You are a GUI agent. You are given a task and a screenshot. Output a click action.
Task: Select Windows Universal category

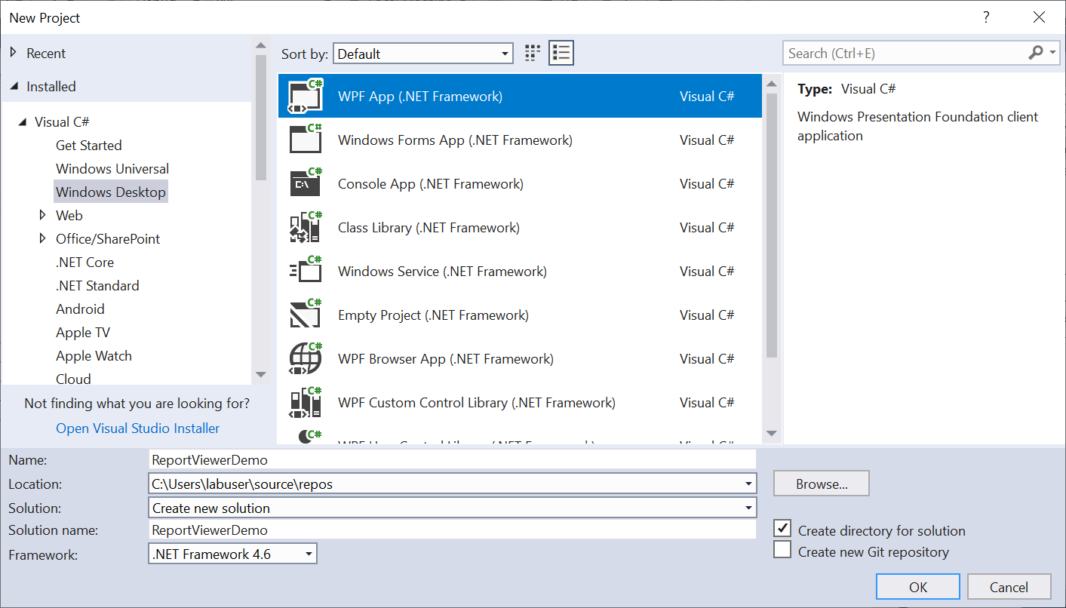112,169
